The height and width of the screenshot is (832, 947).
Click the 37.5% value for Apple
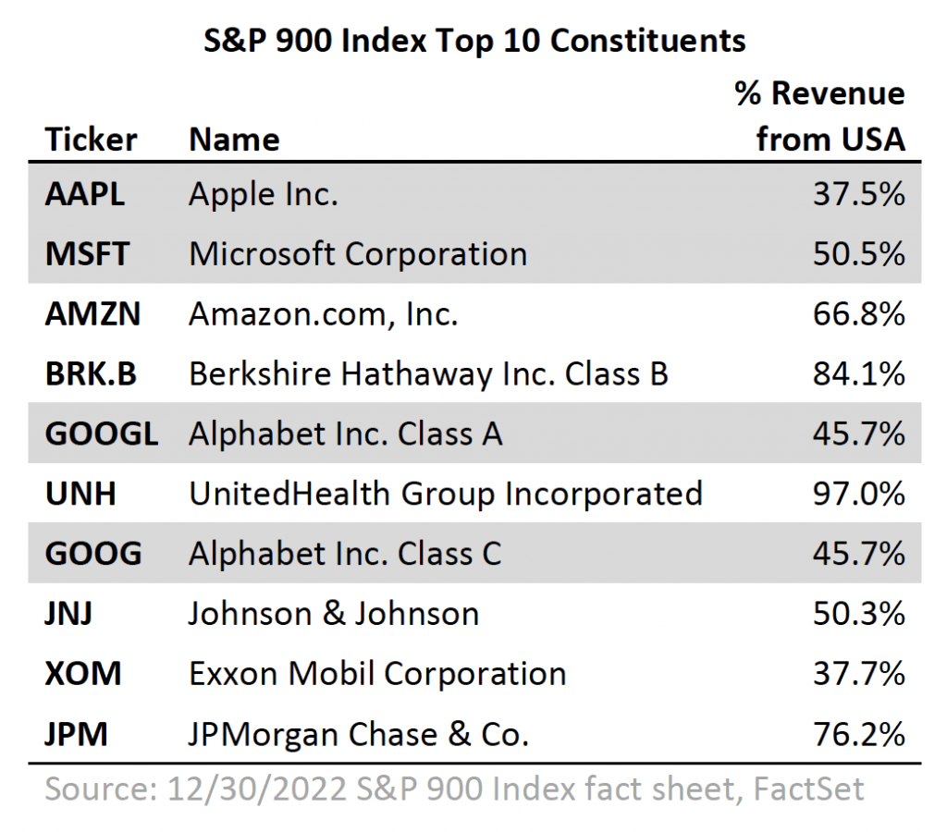(859, 194)
